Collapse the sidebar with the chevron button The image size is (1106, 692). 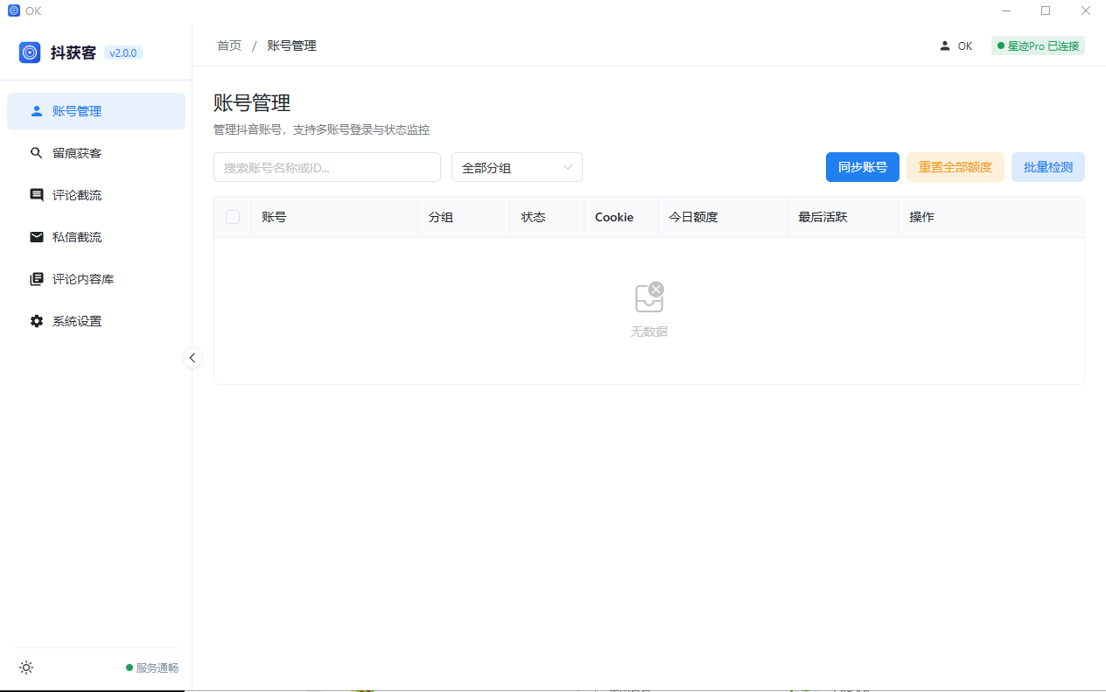(x=192, y=358)
